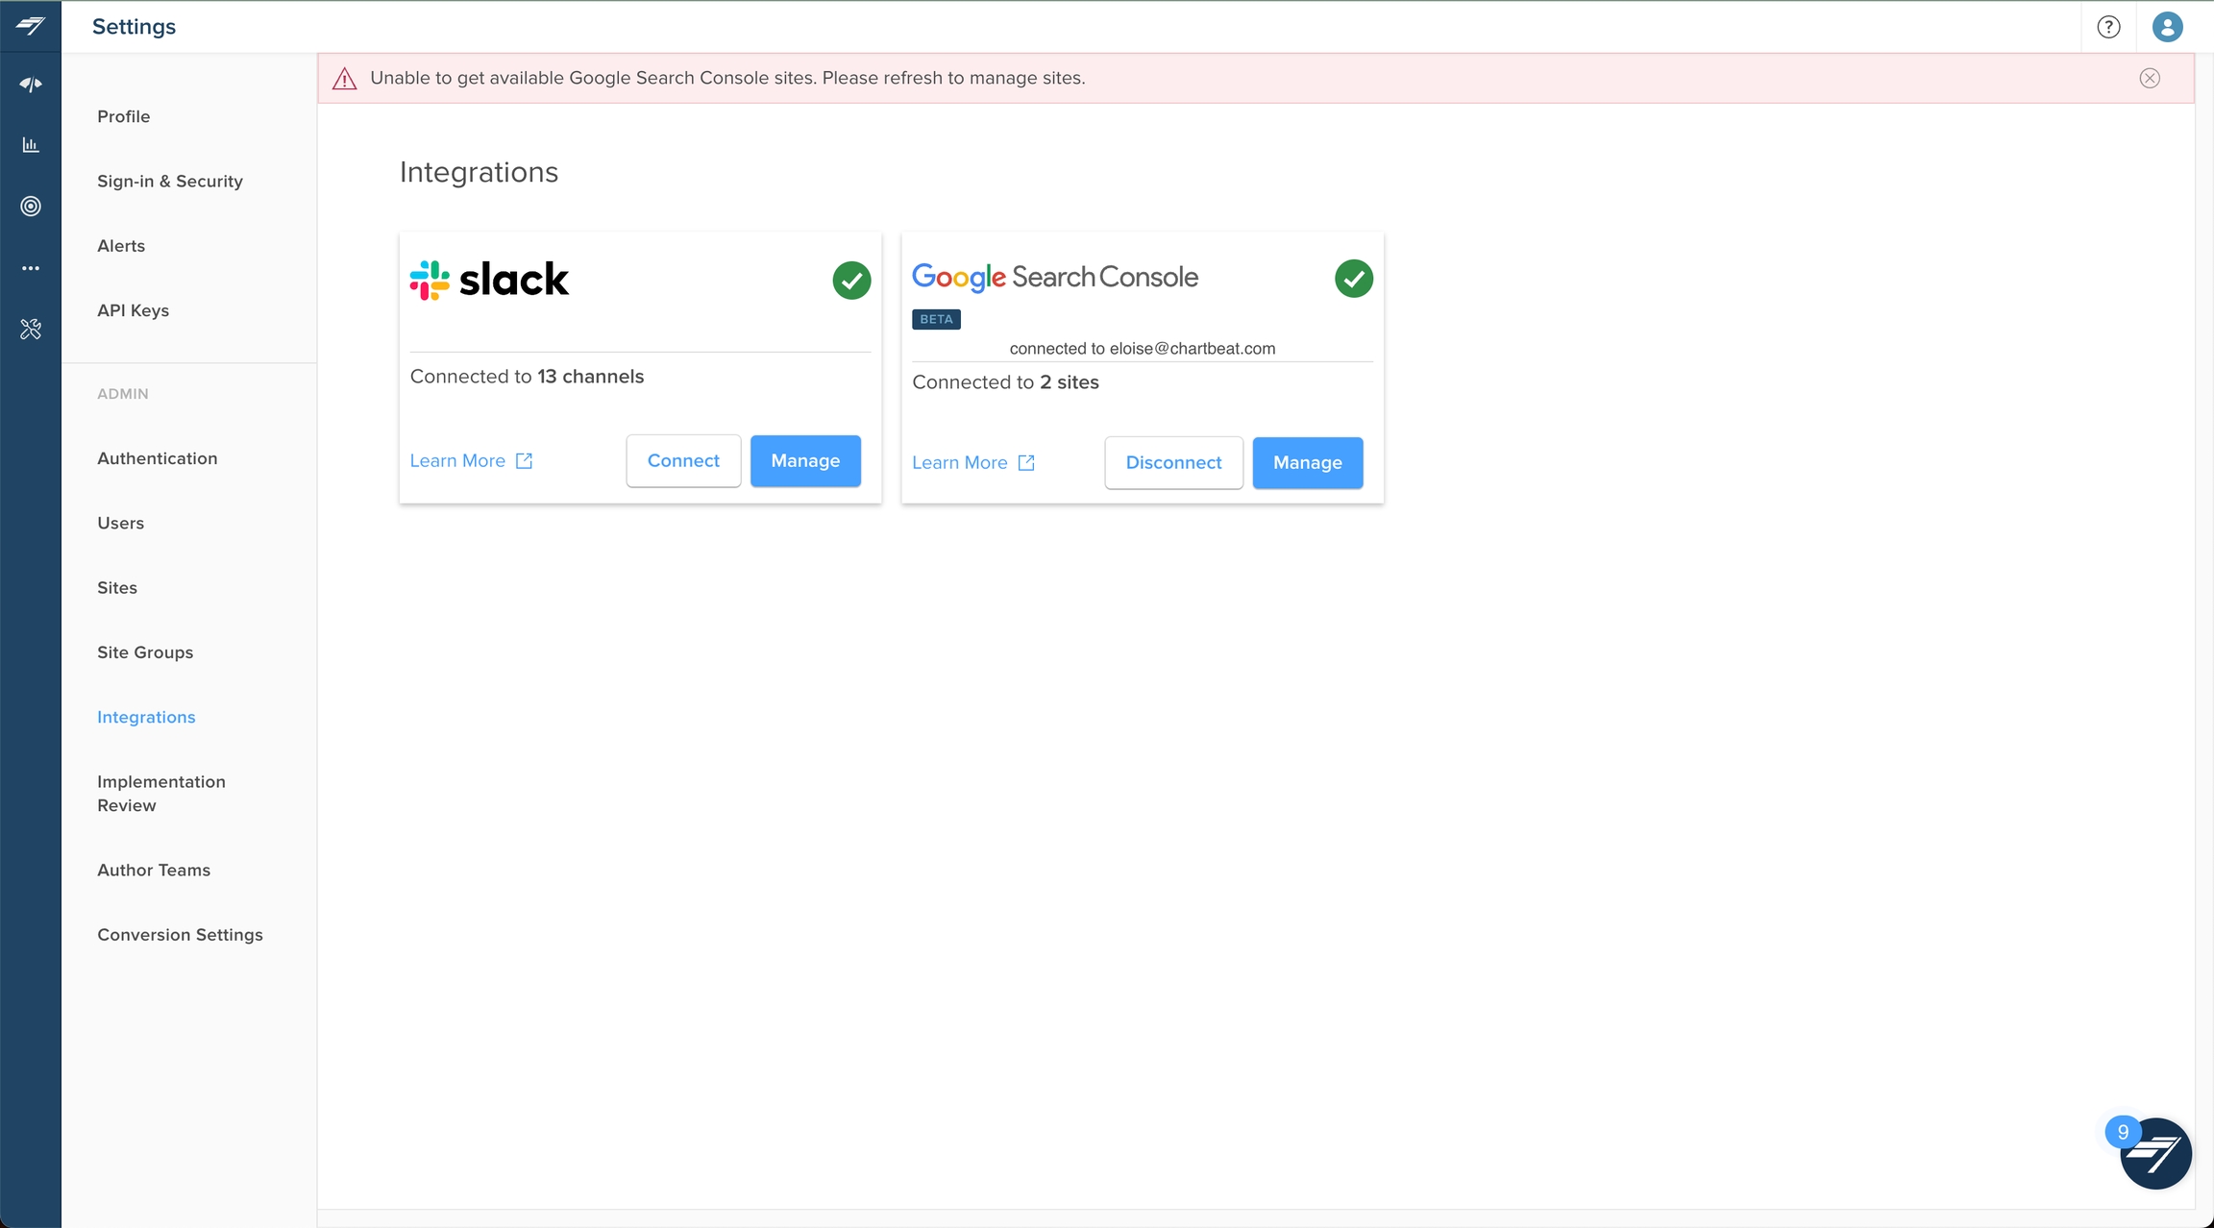Open the Site Groups admin page
The image size is (2214, 1228).
pos(145,652)
